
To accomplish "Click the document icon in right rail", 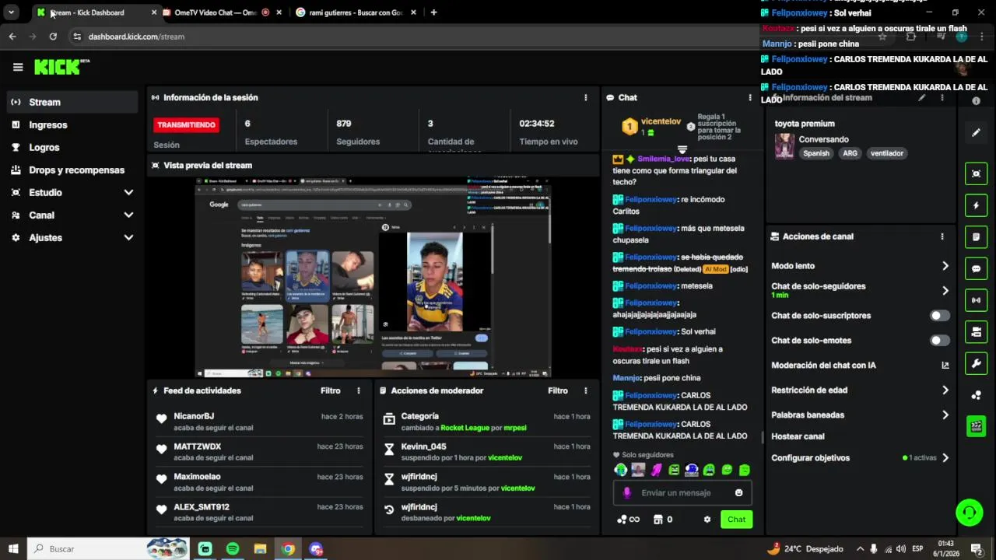I will [x=976, y=237].
